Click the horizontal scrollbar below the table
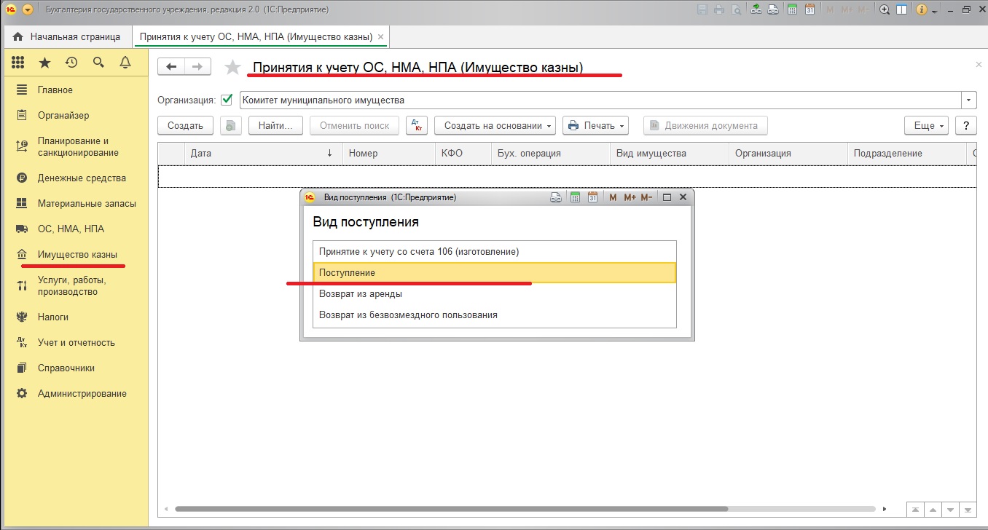Screen dimensions: 988x530 click(452, 509)
